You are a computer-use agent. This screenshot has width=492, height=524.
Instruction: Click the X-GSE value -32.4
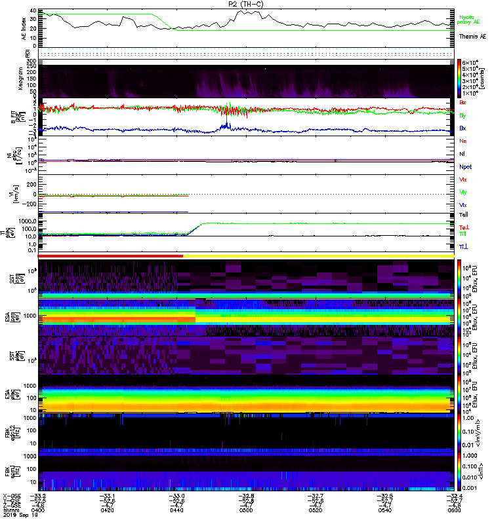pyautogui.click(x=454, y=496)
